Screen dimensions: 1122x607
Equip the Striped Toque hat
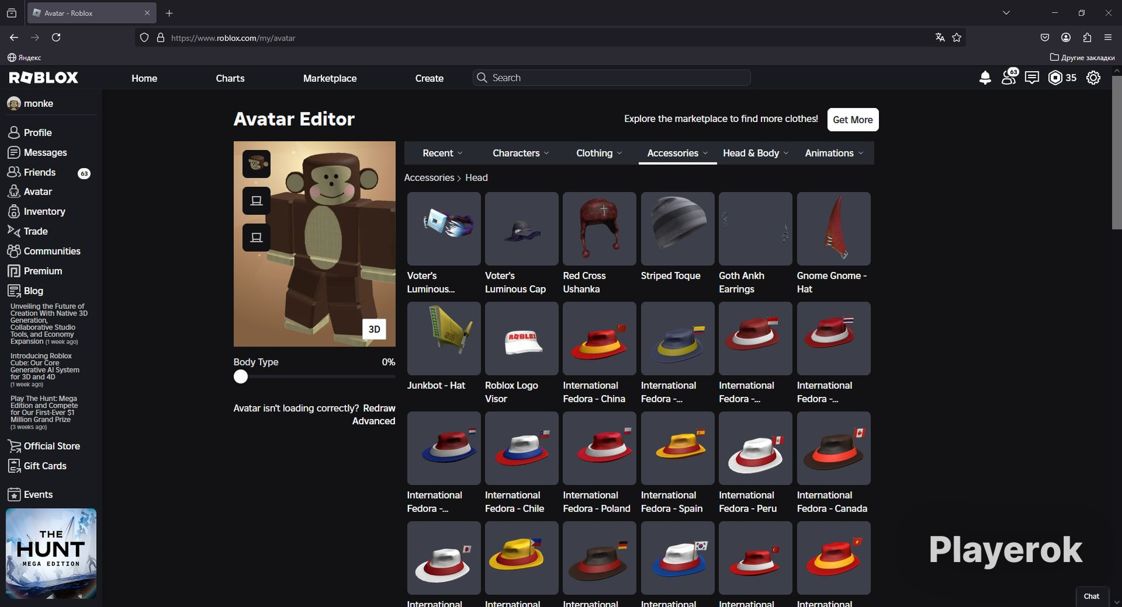tap(678, 229)
